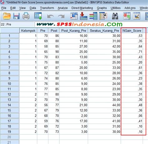148x144 pixels.
Task: Open the Transform menu
Action: 47,8
